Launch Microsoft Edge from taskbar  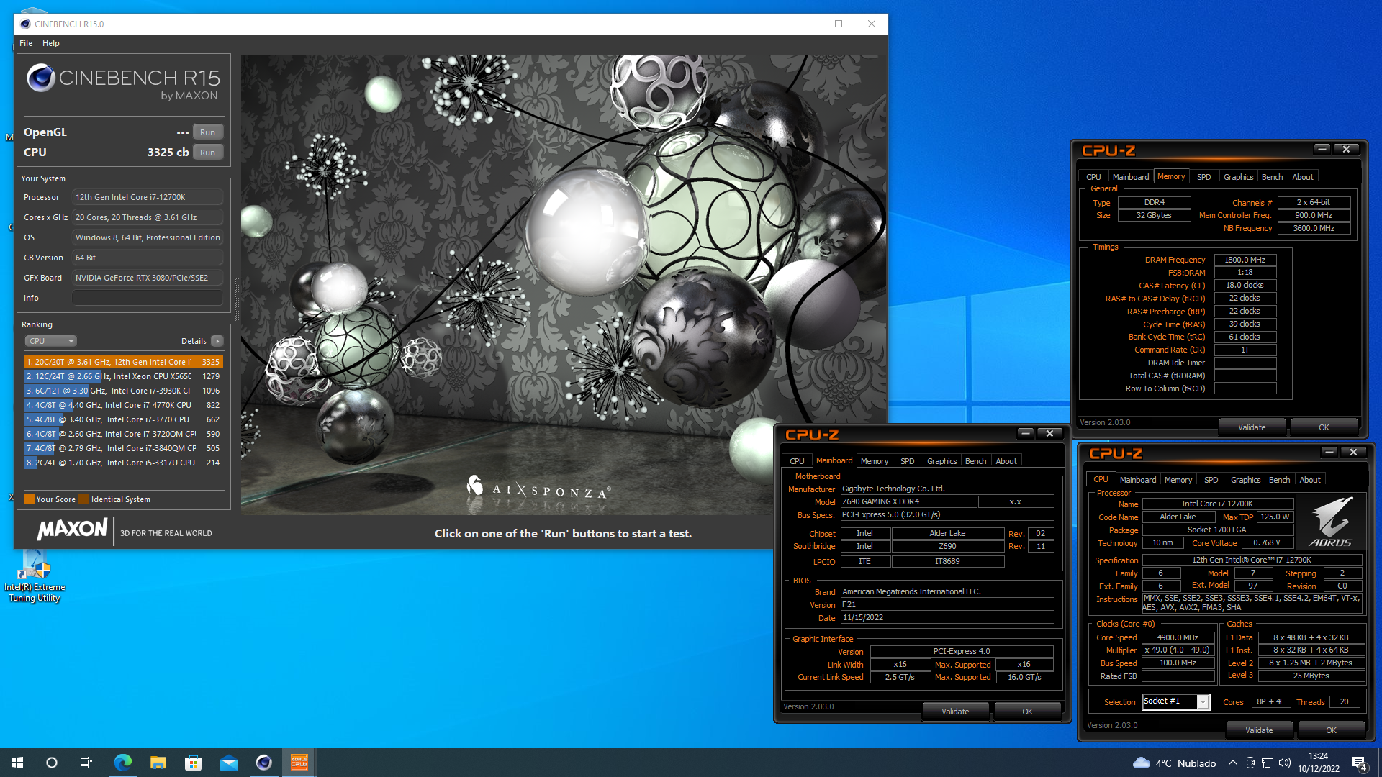[x=122, y=763]
